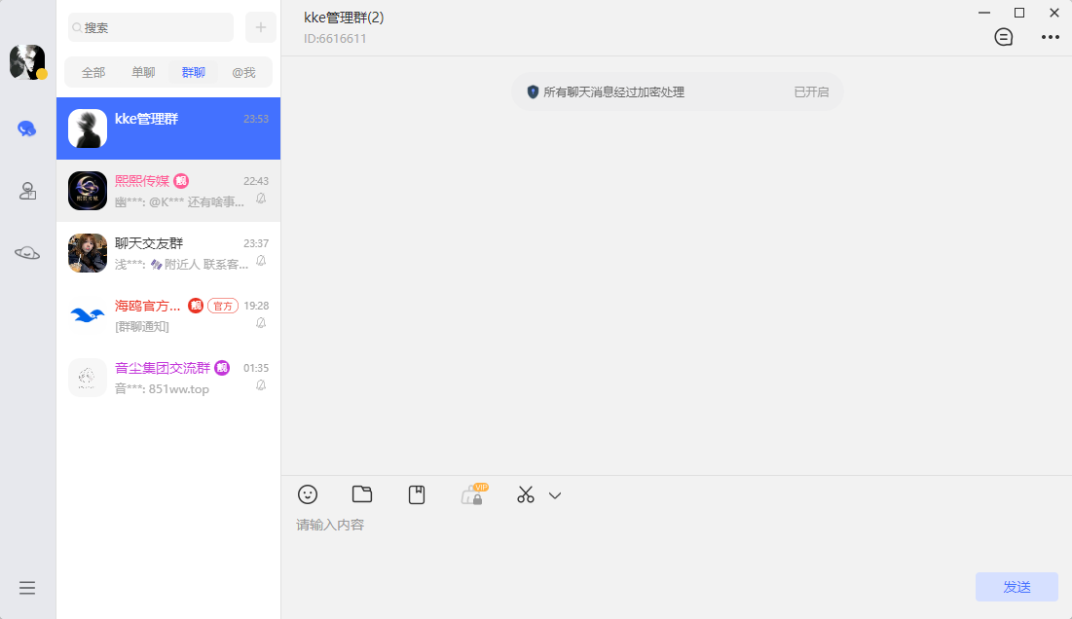Click the pink badge next to 熙熙传媒
Screen dimensions: 1072x619
click(x=181, y=181)
